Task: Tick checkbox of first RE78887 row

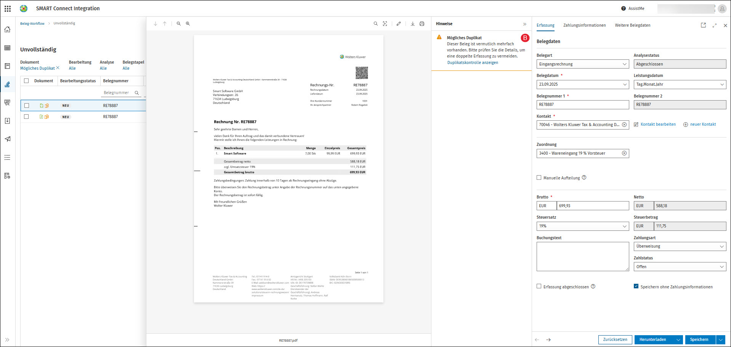Action: (27, 106)
